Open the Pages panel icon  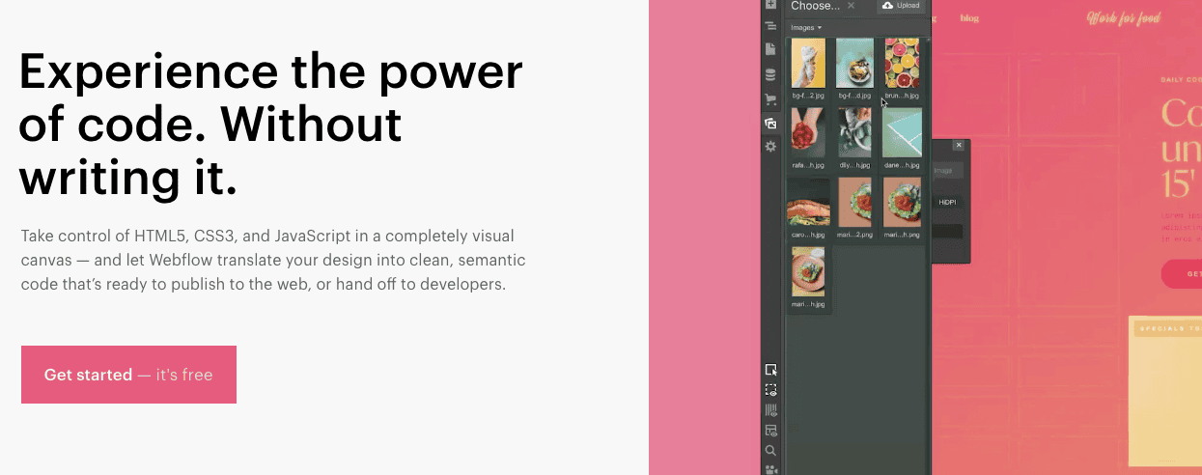770,49
